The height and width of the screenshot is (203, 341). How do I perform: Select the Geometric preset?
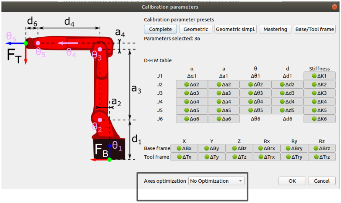click(196, 29)
